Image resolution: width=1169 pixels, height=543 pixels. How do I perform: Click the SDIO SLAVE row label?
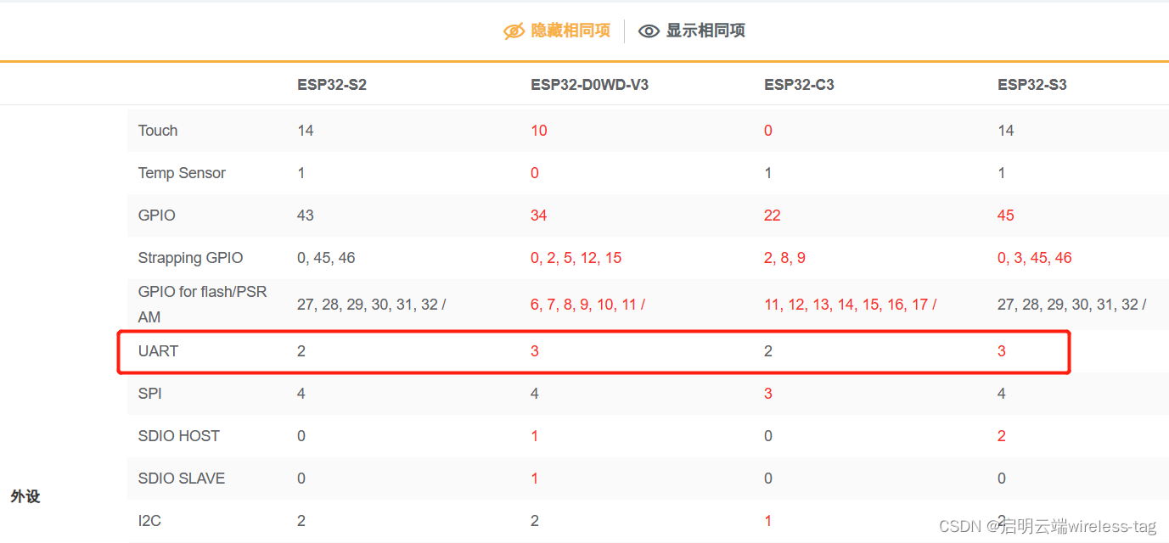[x=182, y=479]
